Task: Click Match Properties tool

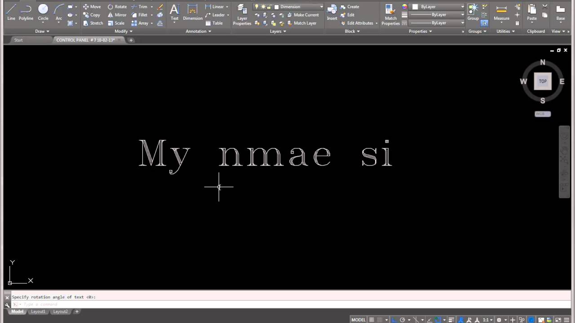Action: tap(391, 14)
